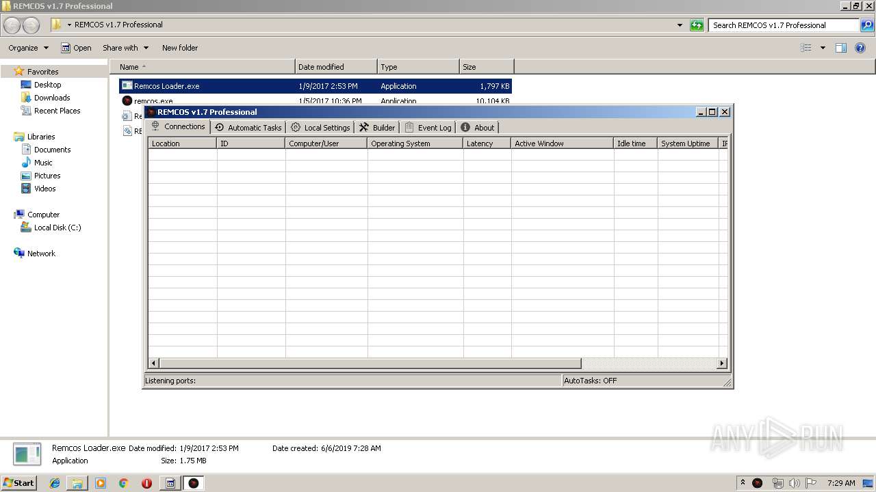Click the Active Window column header
The height and width of the screenshot is (492, 876).
tap(563, 143)
